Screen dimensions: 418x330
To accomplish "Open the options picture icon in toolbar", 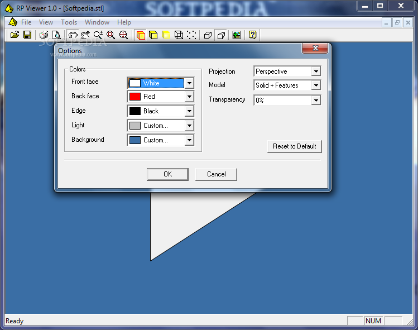I will 237,35.
